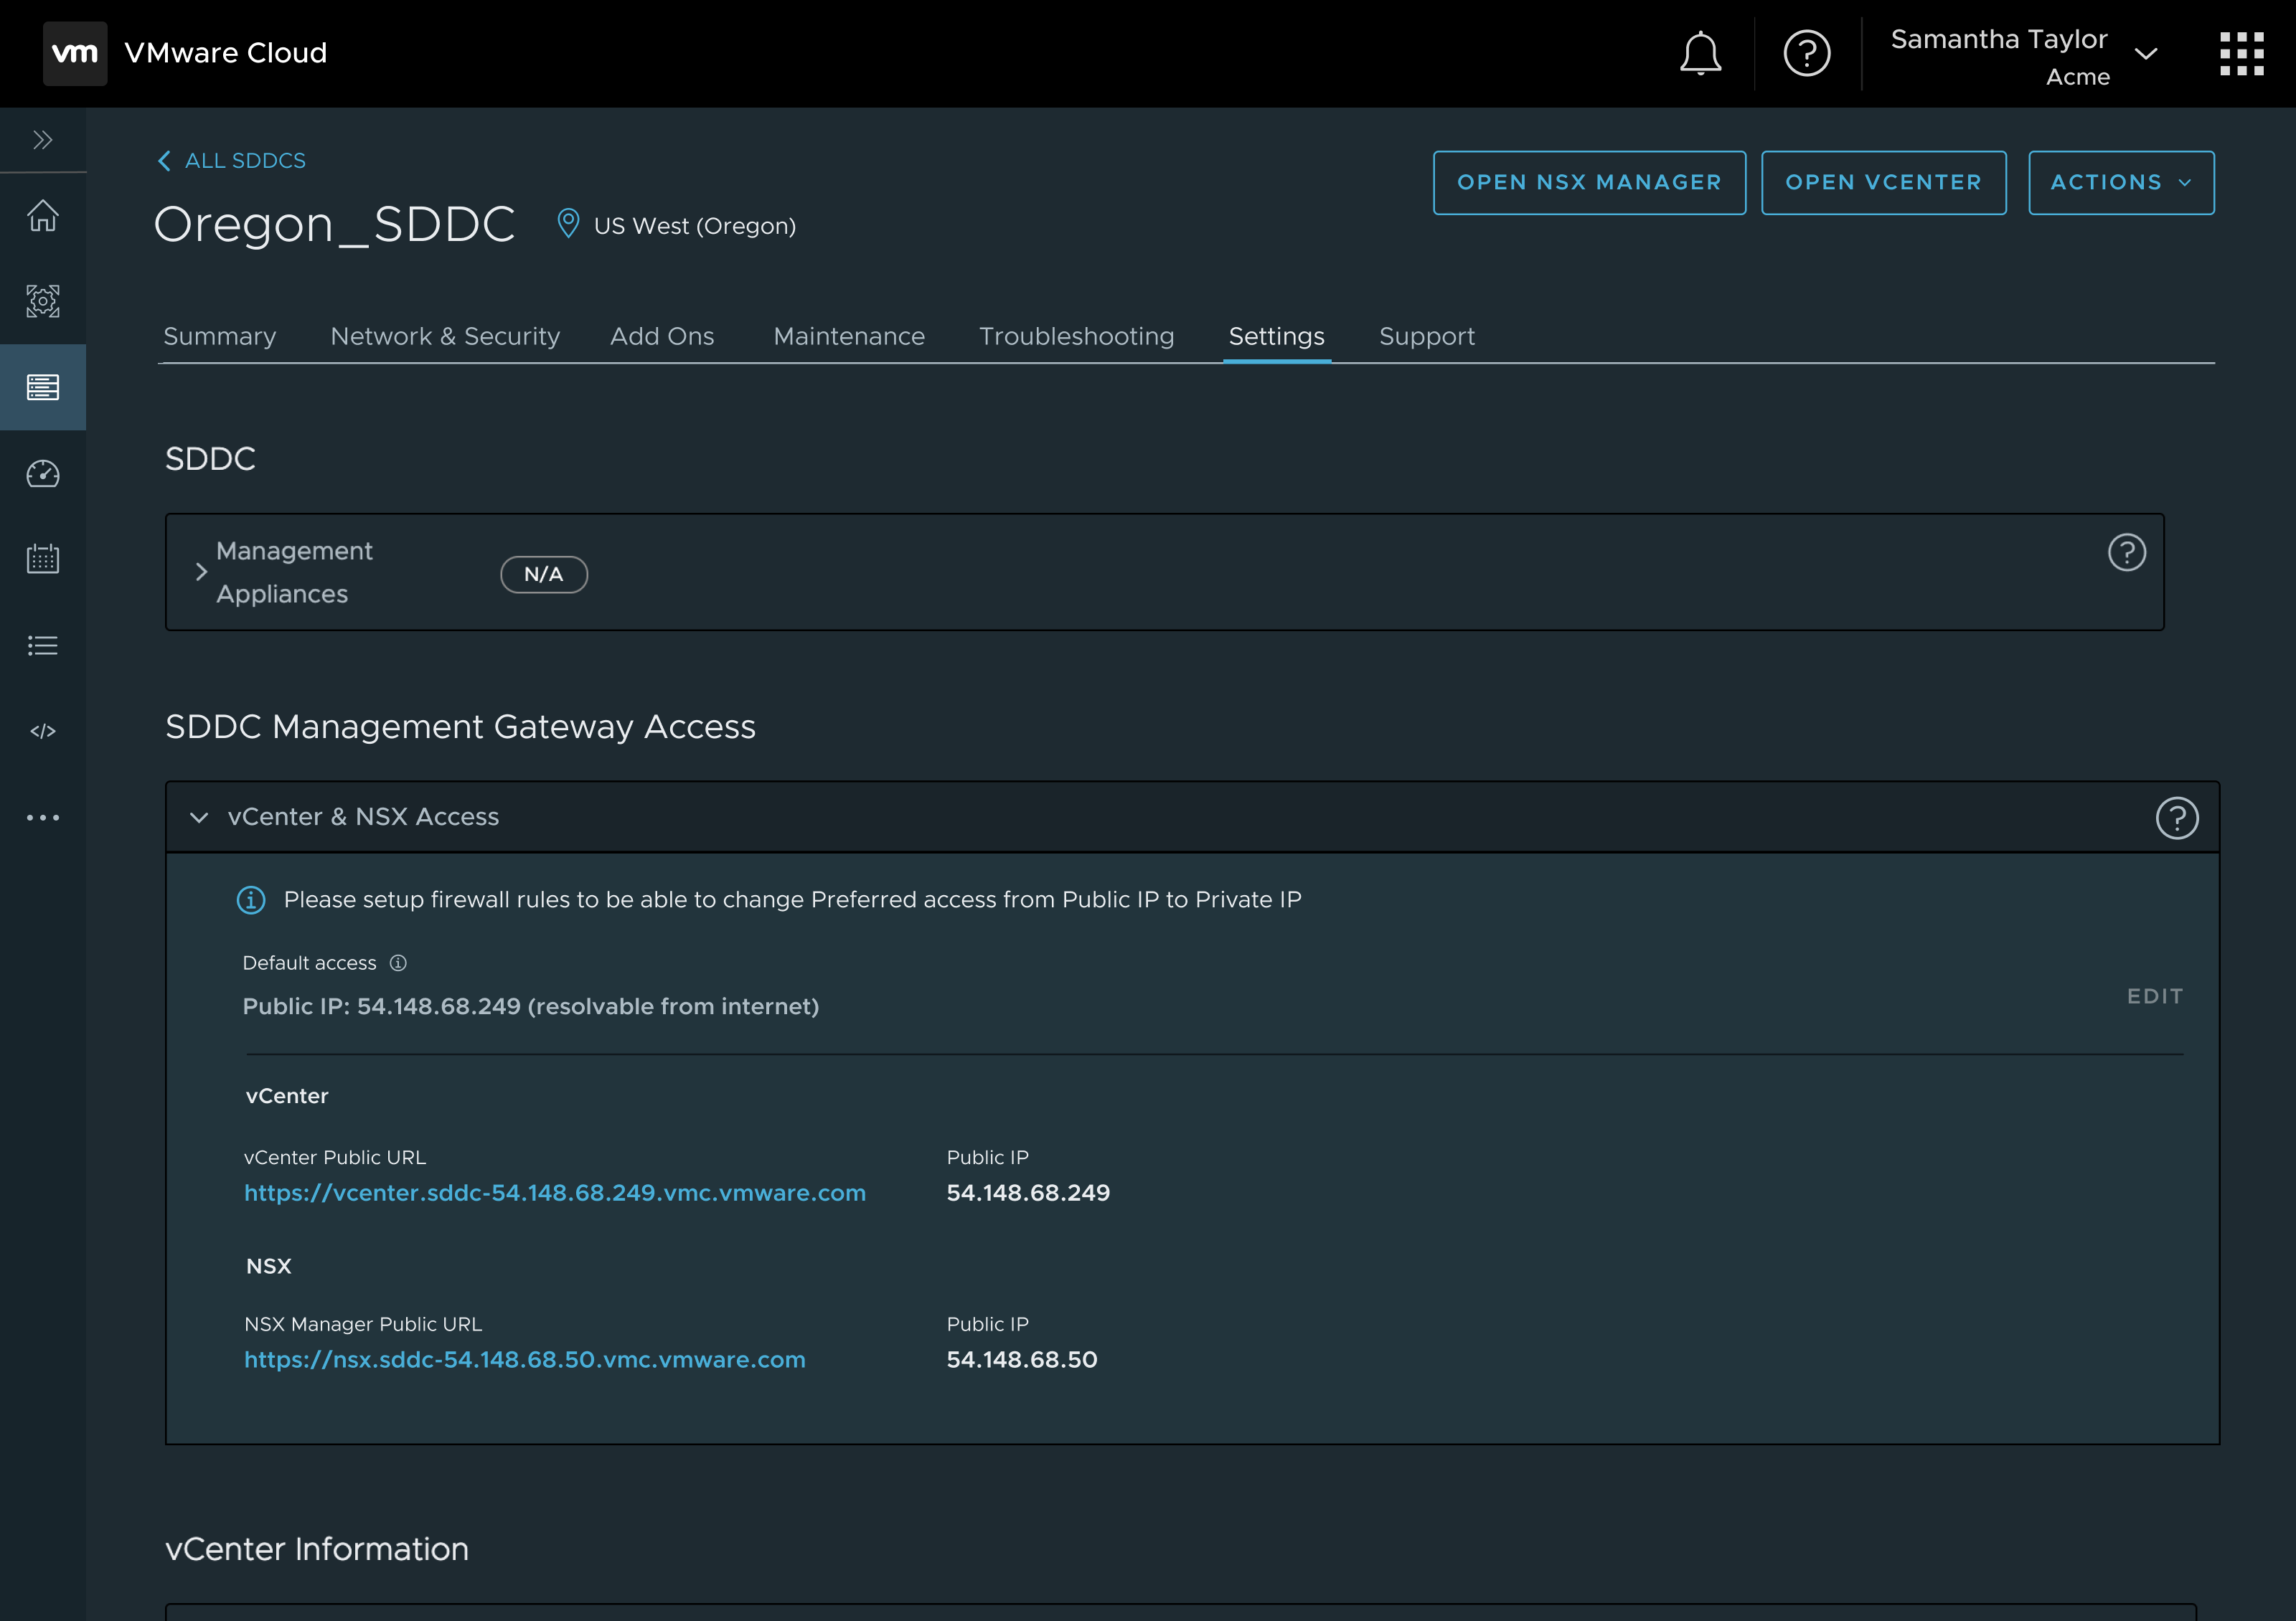2296x1621 pixels.
Task: Collapse the vCenter & NSX Access section
Action: point(199,818)
